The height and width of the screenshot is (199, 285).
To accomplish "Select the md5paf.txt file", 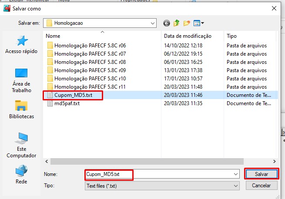I will (67, 103).
